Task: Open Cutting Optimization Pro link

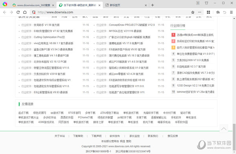Action: [49, 37]
